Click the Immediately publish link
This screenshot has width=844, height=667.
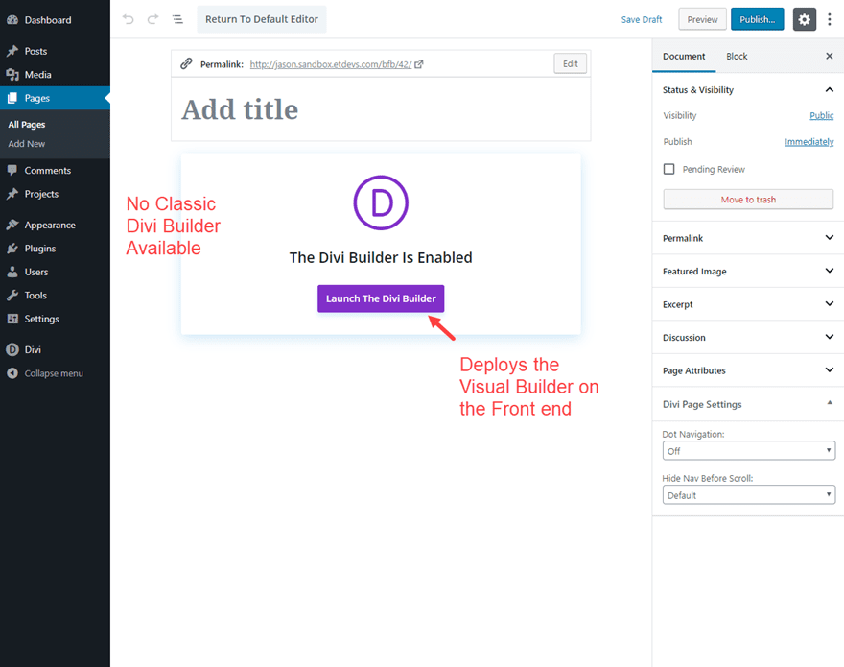809,142
